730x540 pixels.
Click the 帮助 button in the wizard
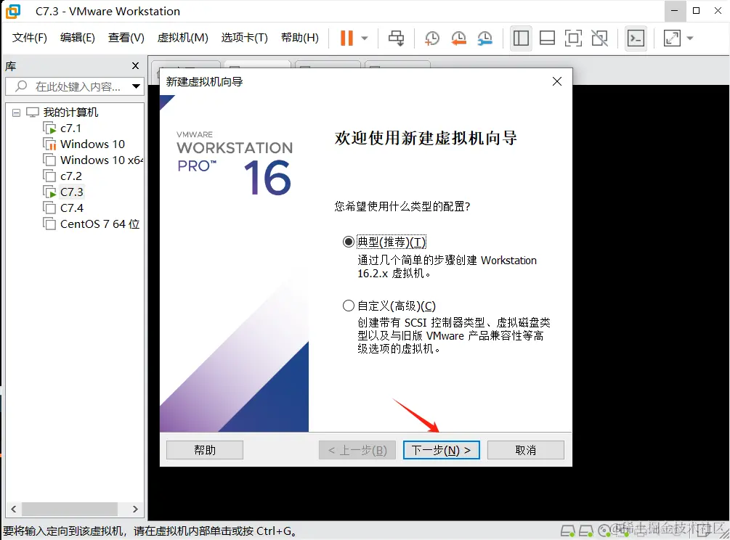(x=205, y=450)
